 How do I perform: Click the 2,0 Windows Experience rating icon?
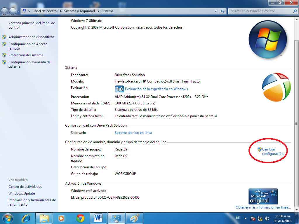(119, 89)
